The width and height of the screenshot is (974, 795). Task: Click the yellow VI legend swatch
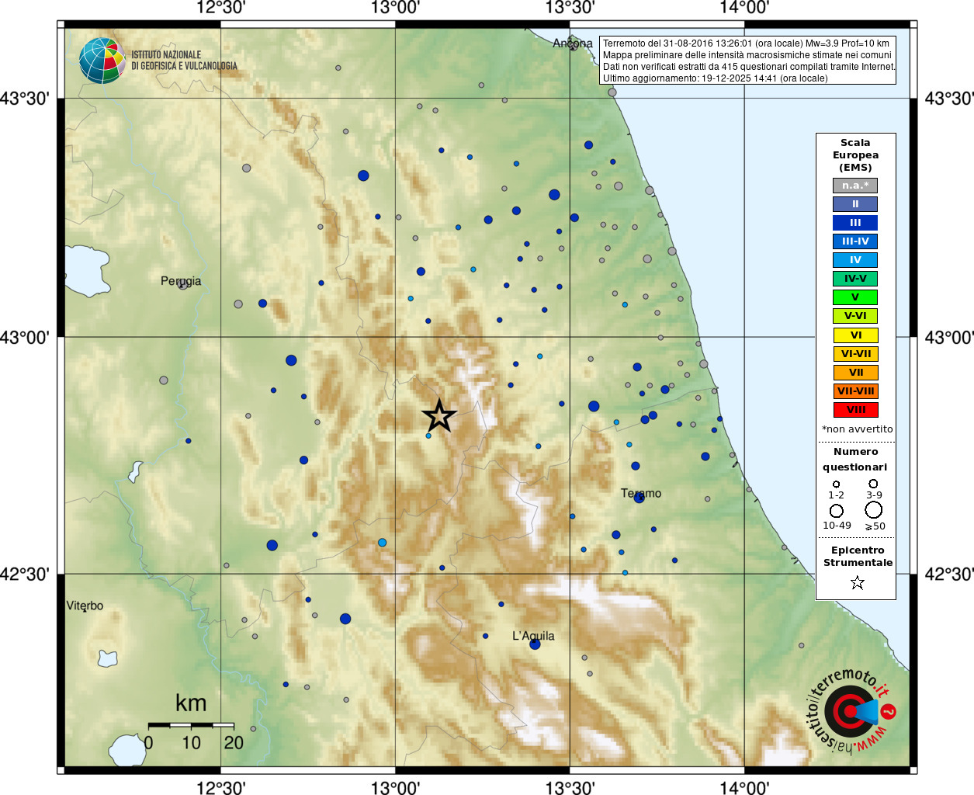point(855,335)
